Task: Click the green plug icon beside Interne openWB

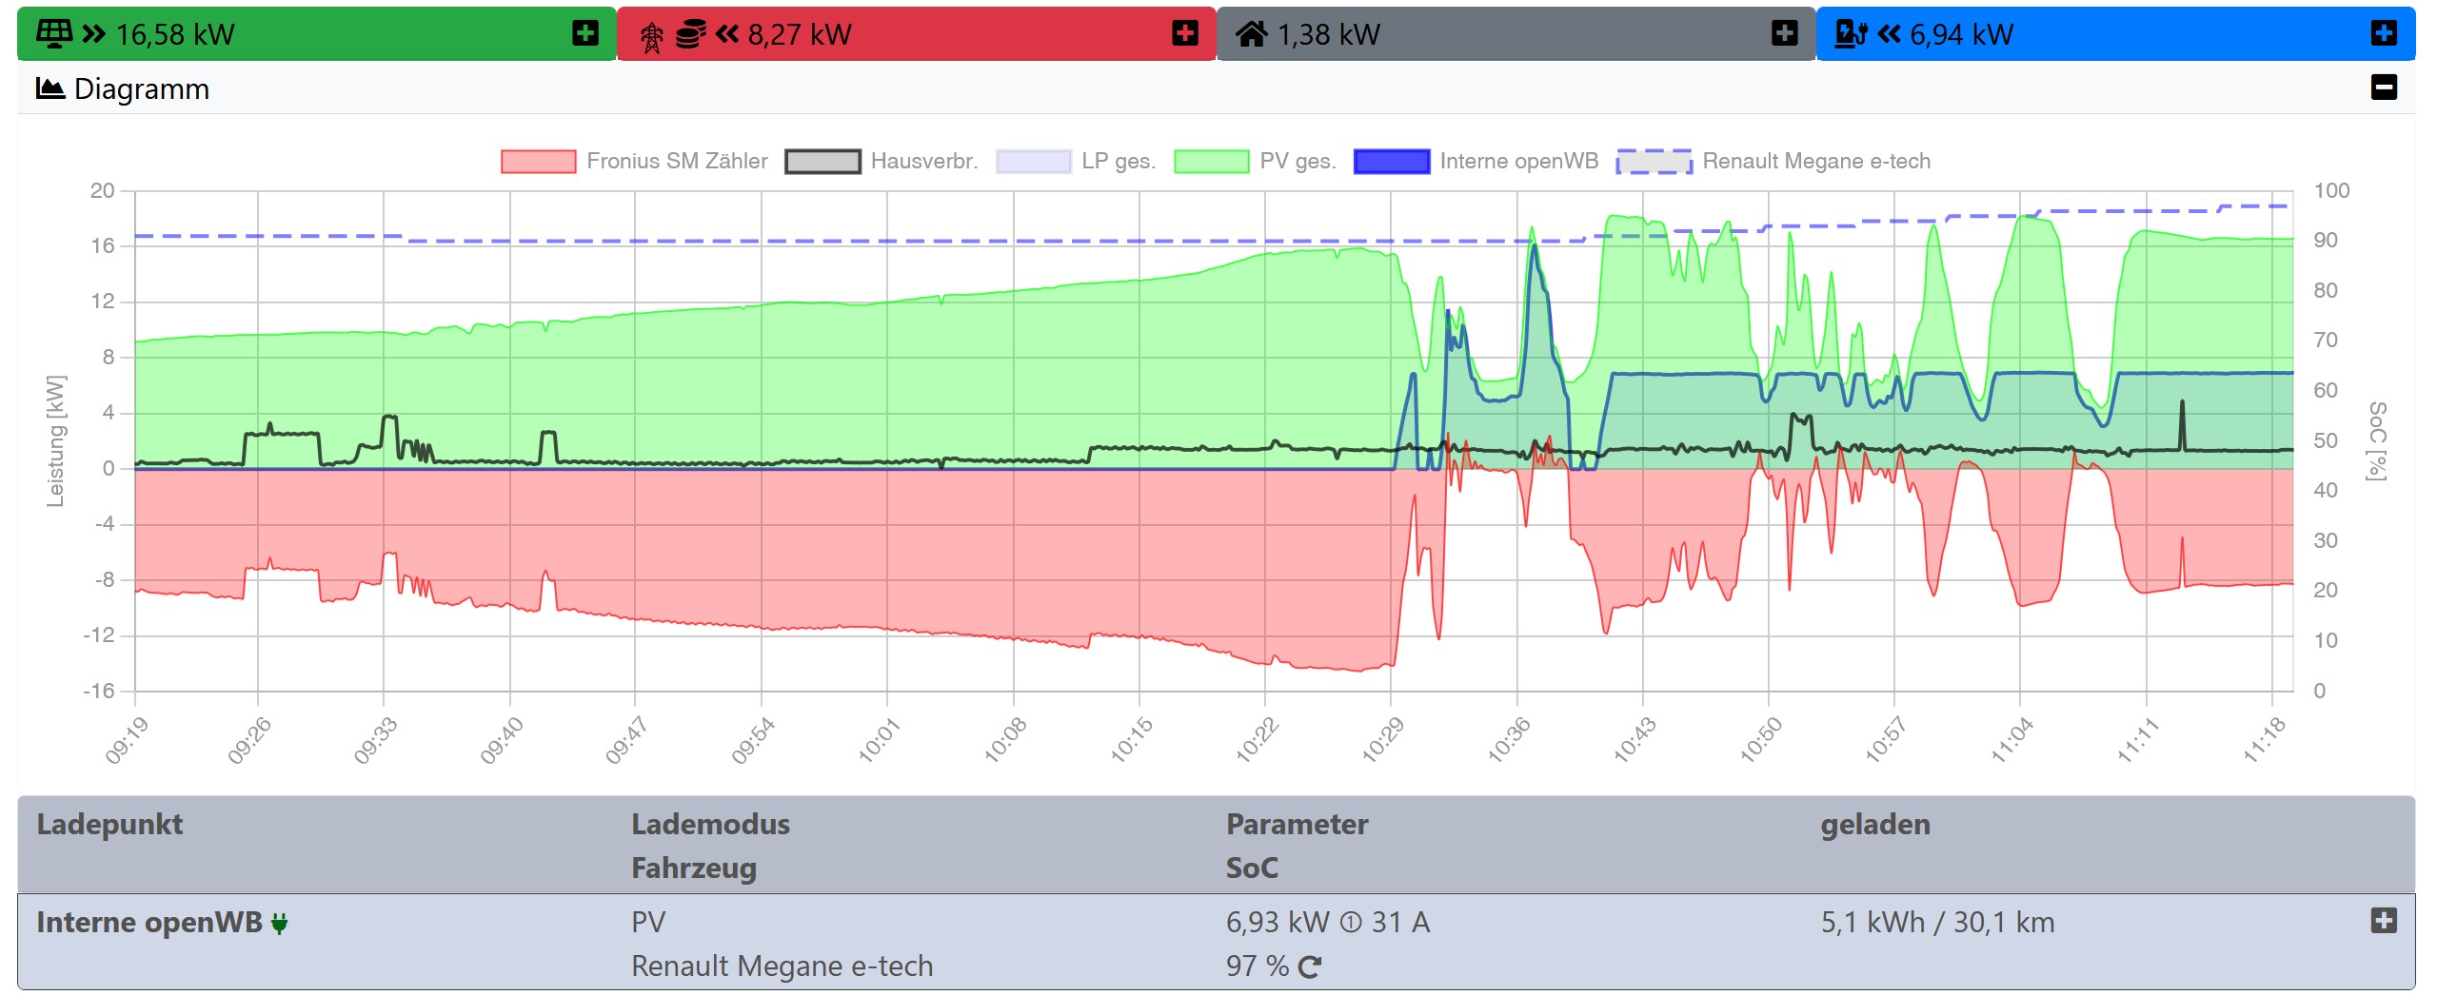Action: coord(280,923)
